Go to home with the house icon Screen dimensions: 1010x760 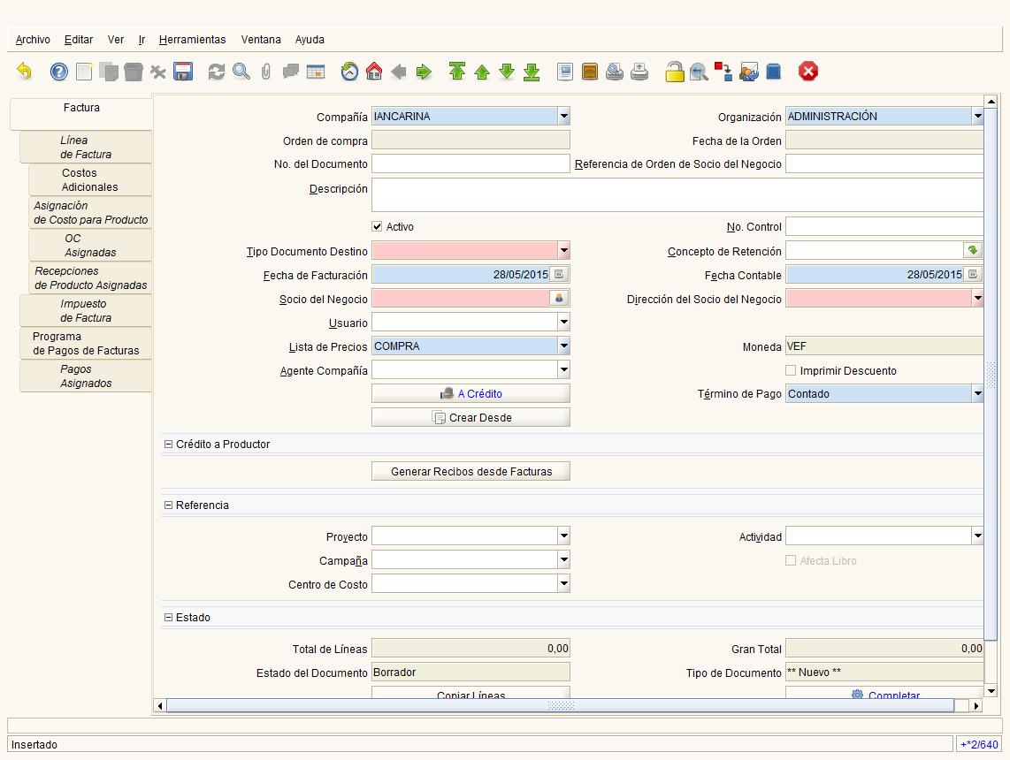[x=374, y=72]
